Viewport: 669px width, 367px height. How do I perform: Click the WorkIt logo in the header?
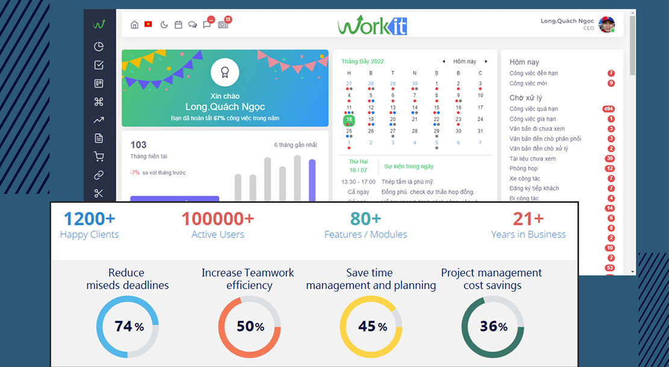point(372,25)
